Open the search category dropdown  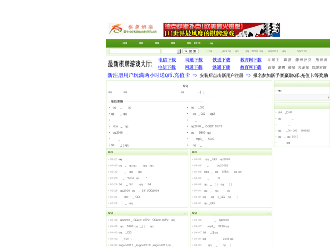171,51
